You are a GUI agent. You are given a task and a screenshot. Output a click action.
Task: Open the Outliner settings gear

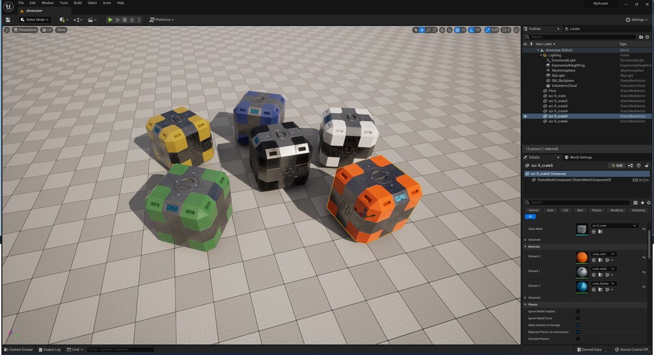647,37
